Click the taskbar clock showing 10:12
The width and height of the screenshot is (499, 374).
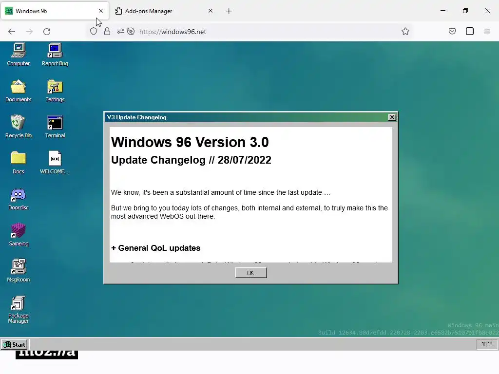[487, 344]
